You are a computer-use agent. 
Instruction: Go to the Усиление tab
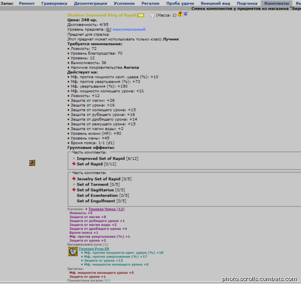124,4
